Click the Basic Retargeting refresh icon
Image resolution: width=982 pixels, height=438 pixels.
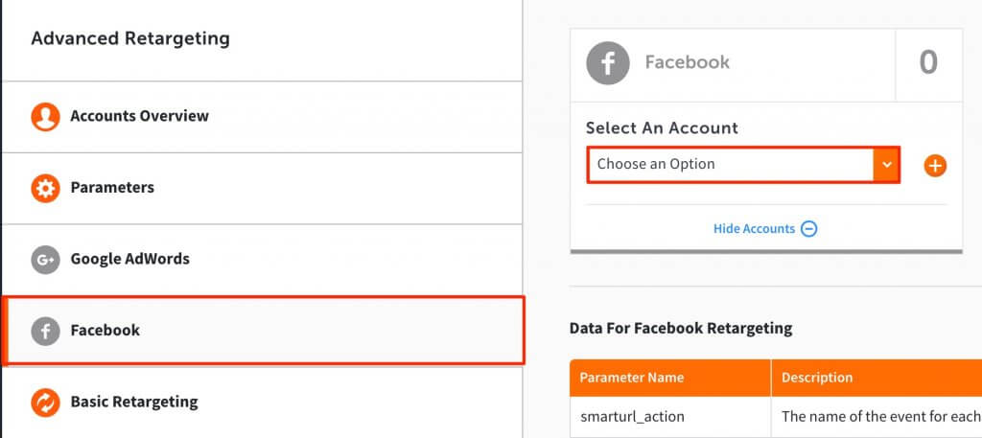[45, 403]
